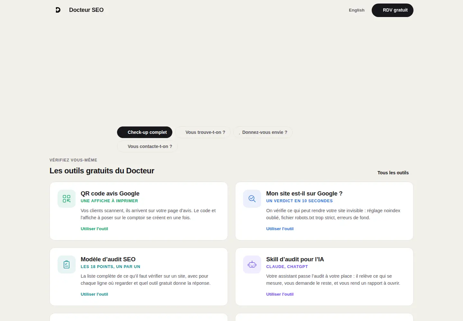Image resolution: width=463 pixels, height=321 pixels.
Task: Click the CLAUDE, CHATGPT label
Action: (x=287, y=267)
